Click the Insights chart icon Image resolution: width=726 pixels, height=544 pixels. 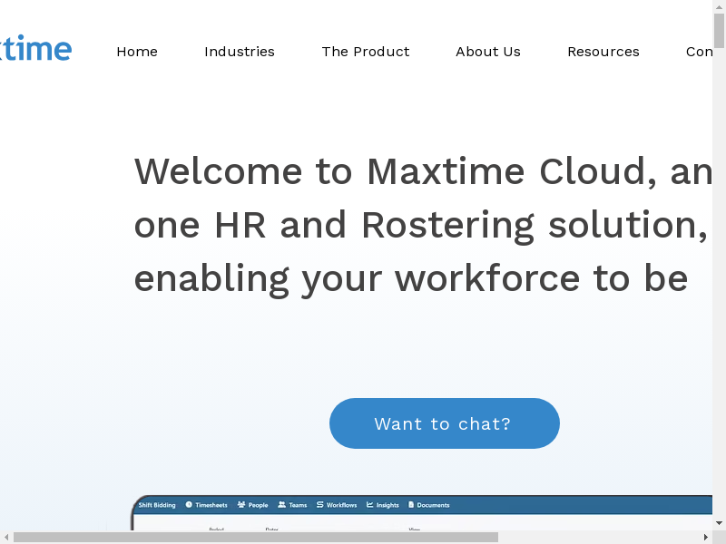370,505
